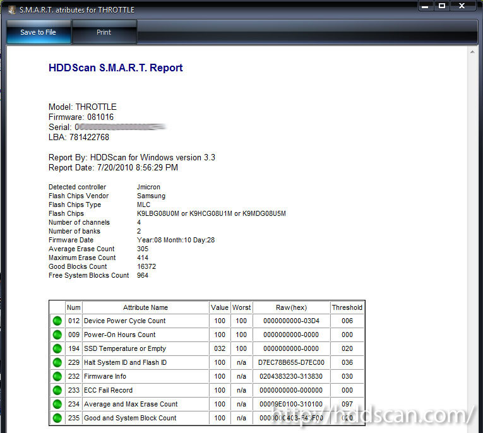Viewport: 483px width, 433px height.
Task: Click the Raw(hex) column header
Action: click(x=291, y=307)
